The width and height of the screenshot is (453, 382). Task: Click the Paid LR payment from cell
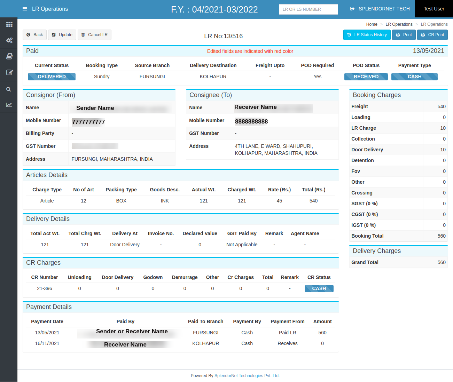click(288, 333)
